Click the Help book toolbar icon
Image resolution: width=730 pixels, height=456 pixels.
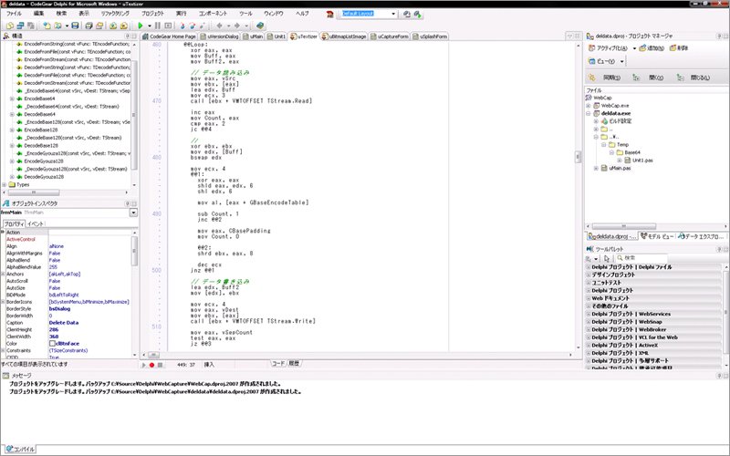(260, 26)
